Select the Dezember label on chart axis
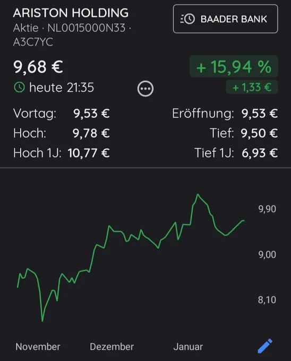 pyautogui.click(x=112, y=347)
